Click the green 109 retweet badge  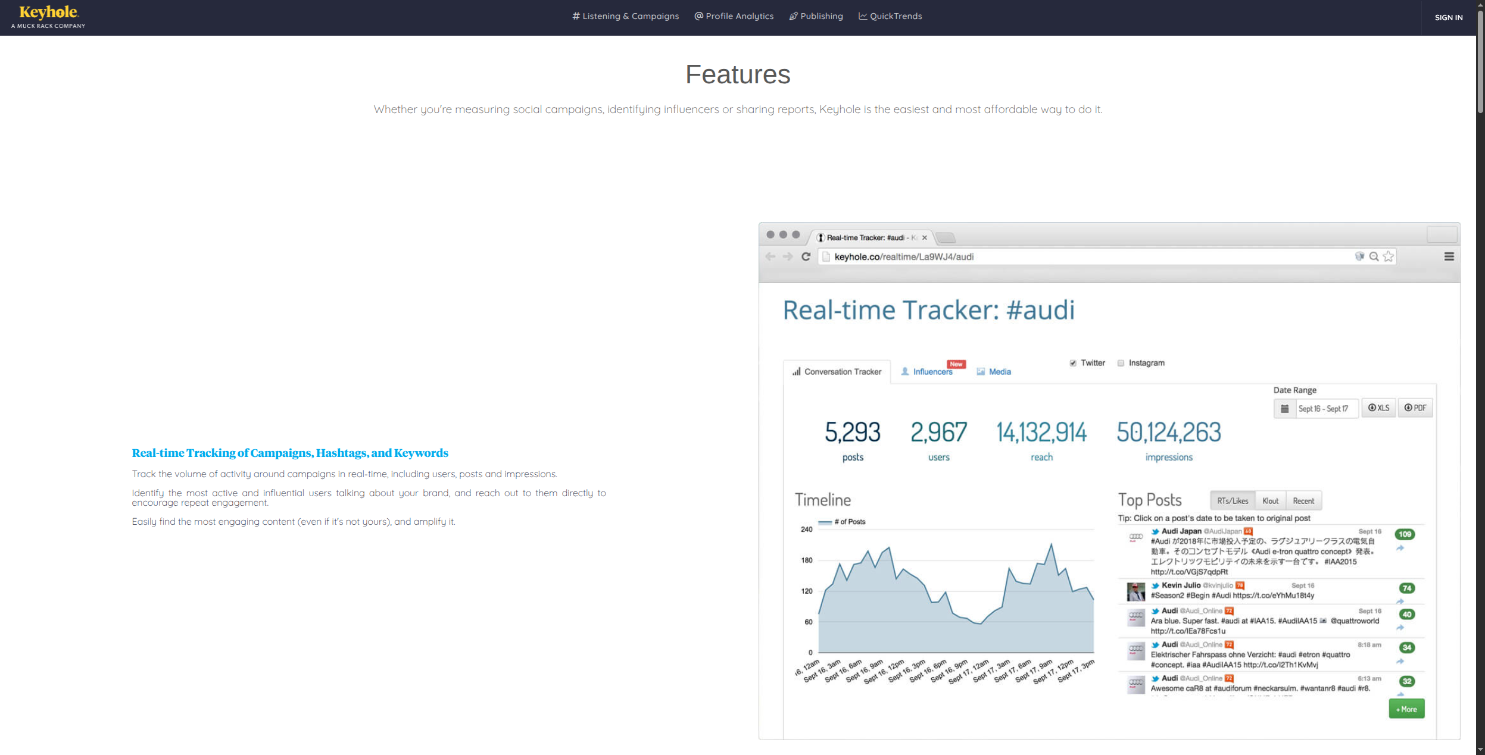click(x=1405, y=534)
